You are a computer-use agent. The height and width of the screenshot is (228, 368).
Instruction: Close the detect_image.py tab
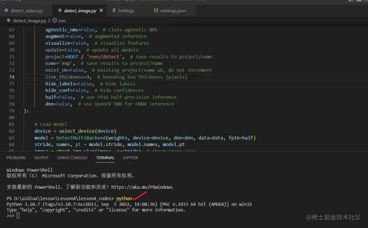pyautogui.click(x=101, y=10)
